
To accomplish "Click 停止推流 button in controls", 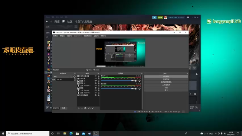I will click(166, 76).
